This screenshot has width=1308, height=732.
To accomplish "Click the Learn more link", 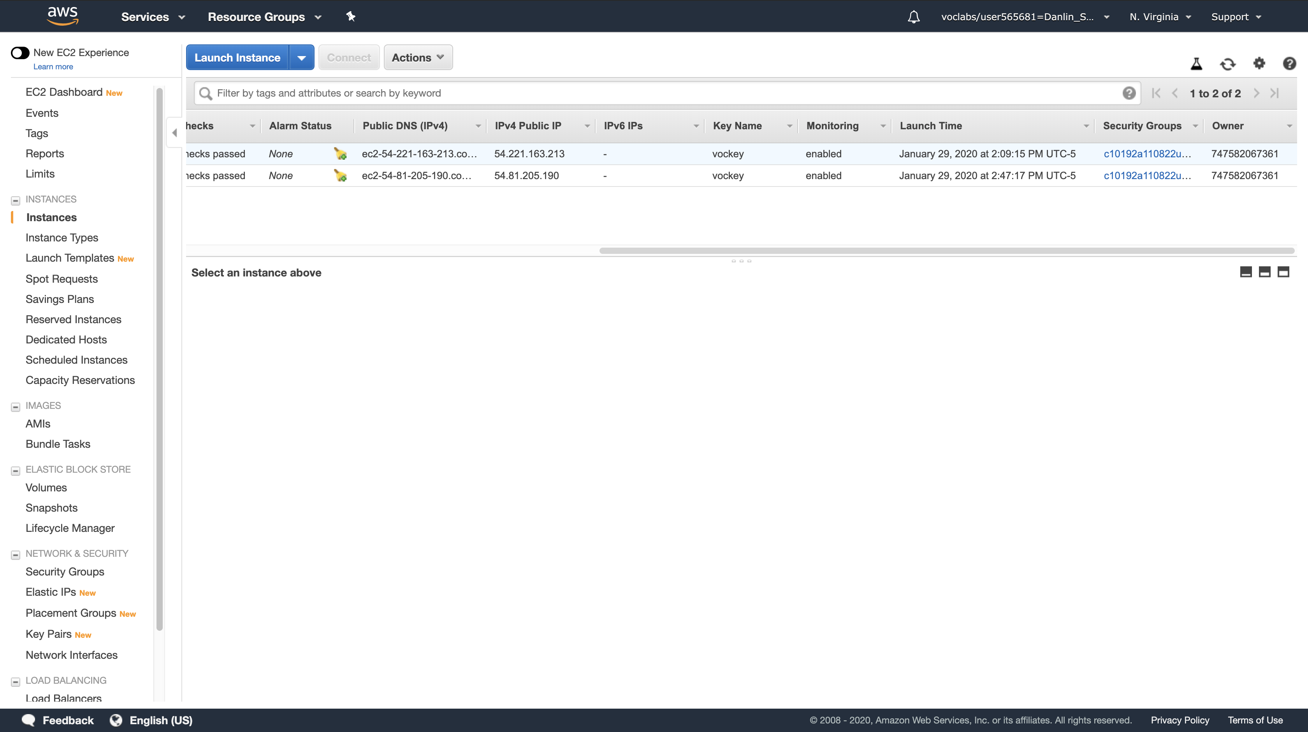I will pyautogui.click(x=53, y=67).
